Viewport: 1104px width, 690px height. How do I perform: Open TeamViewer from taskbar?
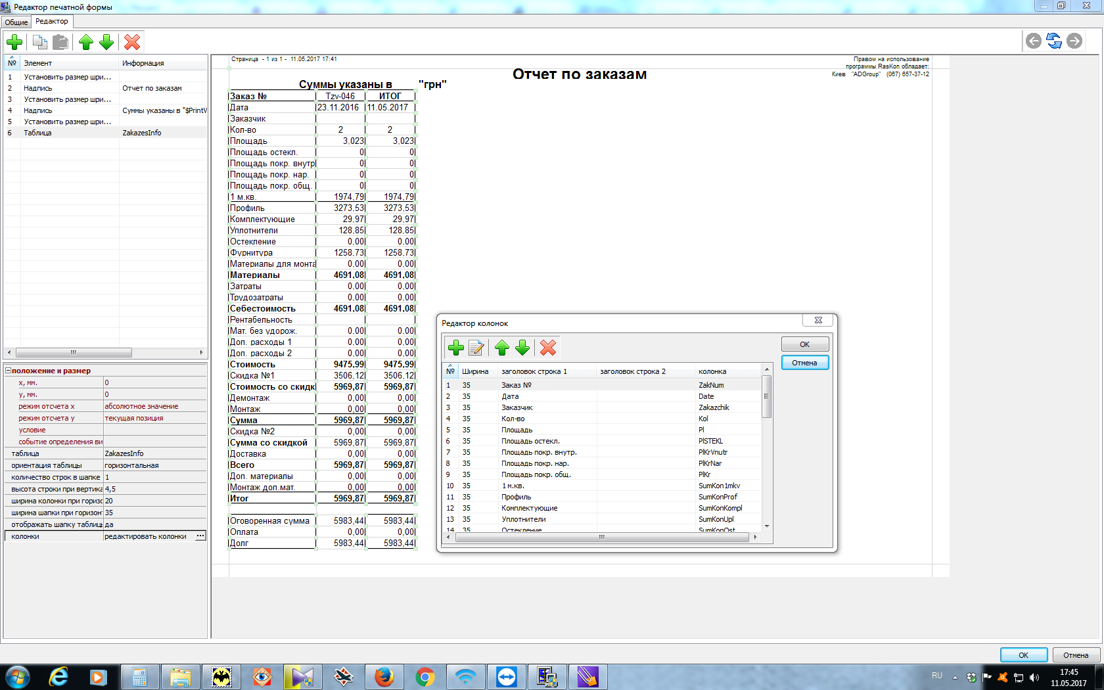[x=507, y=677]
